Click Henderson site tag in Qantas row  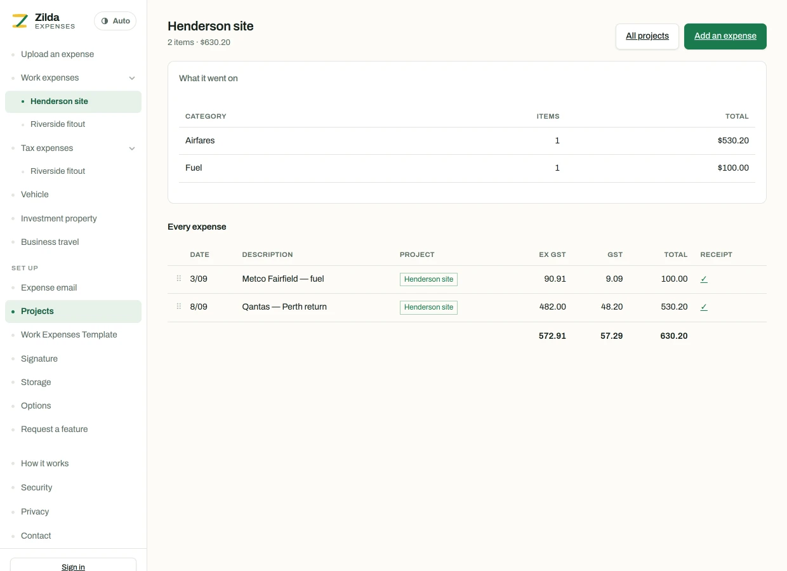[x=428, y=307]
